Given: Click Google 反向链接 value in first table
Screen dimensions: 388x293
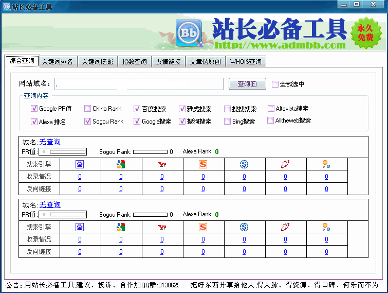Looking at the screenshot, I should tap(121, 189).
